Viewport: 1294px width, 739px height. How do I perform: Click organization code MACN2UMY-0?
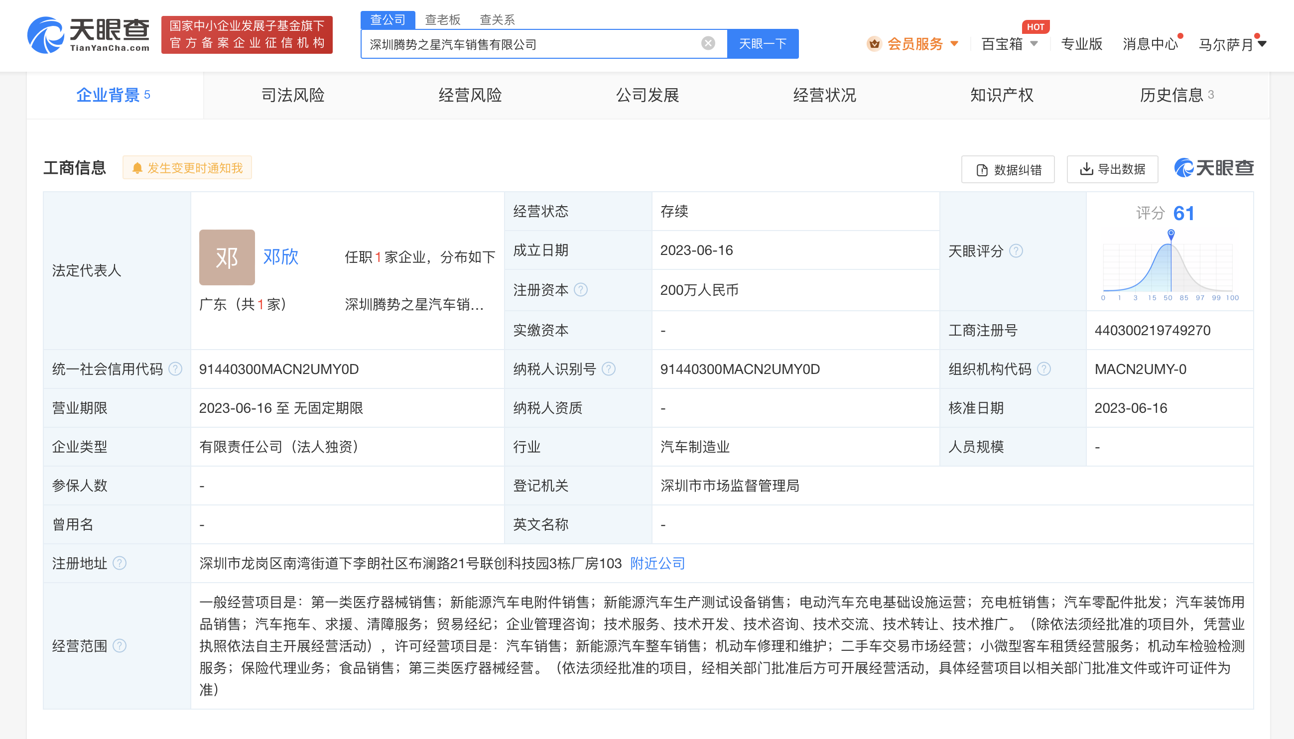1140,369
